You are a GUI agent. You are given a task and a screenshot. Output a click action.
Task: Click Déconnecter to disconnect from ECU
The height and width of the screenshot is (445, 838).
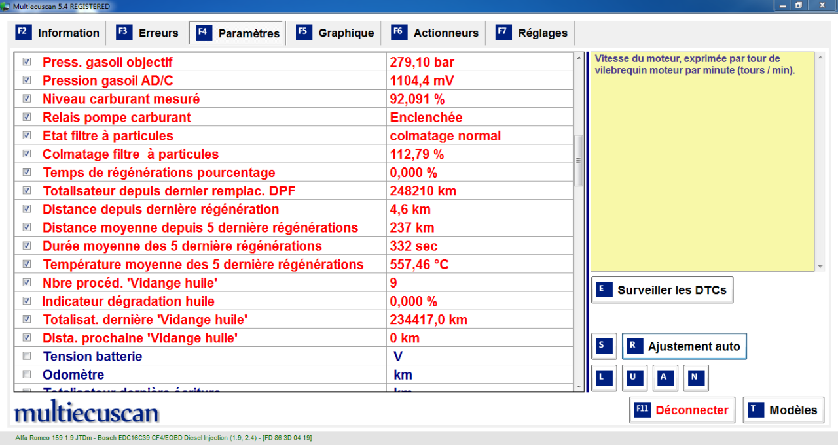coord(682,410)
